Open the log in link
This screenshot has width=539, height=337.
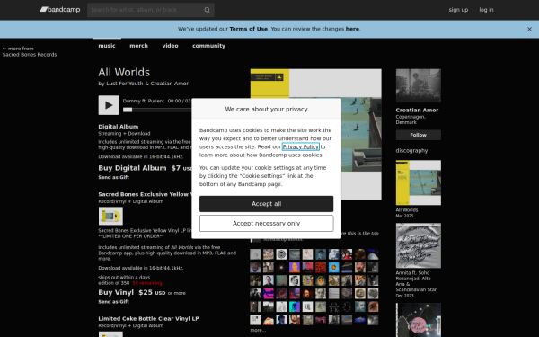click(x=486, y=10)
